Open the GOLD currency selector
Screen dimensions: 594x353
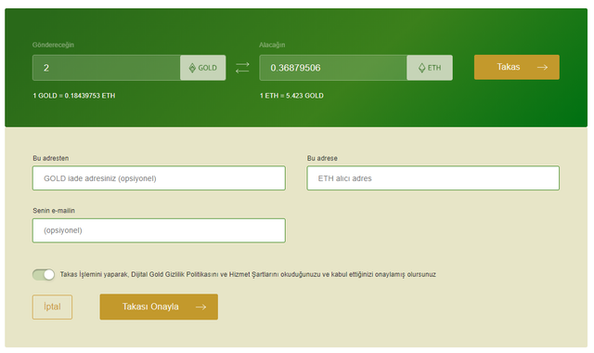[202, 68]
